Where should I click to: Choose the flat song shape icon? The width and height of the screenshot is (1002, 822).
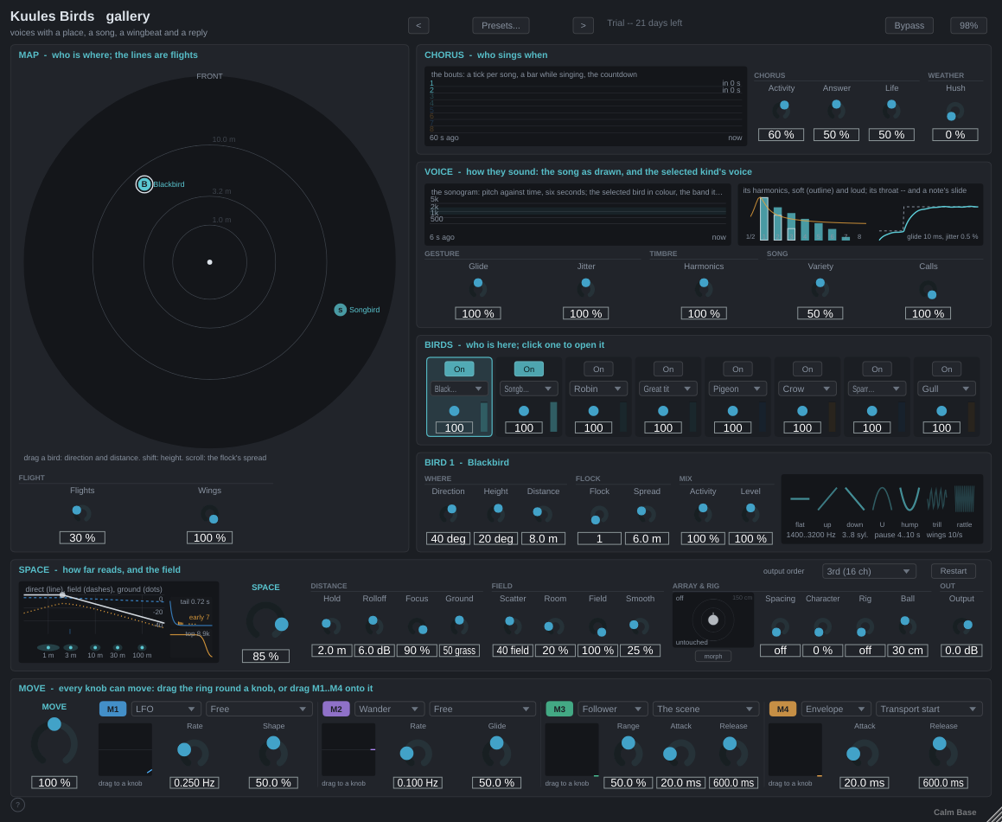pyautogui.click(x=800, y=499)
